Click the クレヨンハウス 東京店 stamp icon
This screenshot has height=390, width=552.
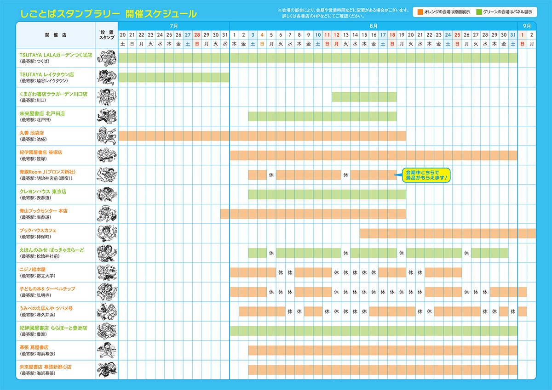tap(107, 194)
